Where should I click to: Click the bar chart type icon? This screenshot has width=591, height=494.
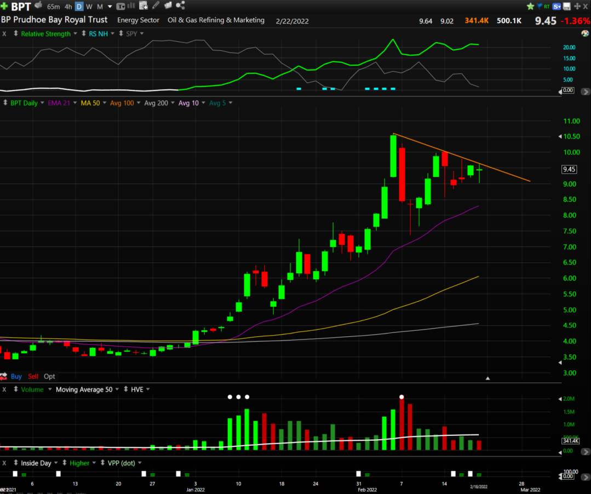coord(131,5)
